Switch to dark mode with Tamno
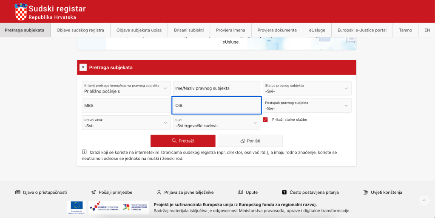435x218 pixels. click(x=405, y=30)
